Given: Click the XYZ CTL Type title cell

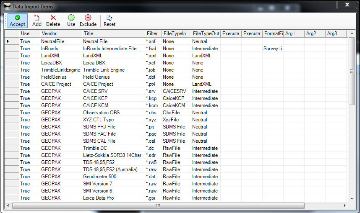Looking at the screenshot, I should click(113, 119).
